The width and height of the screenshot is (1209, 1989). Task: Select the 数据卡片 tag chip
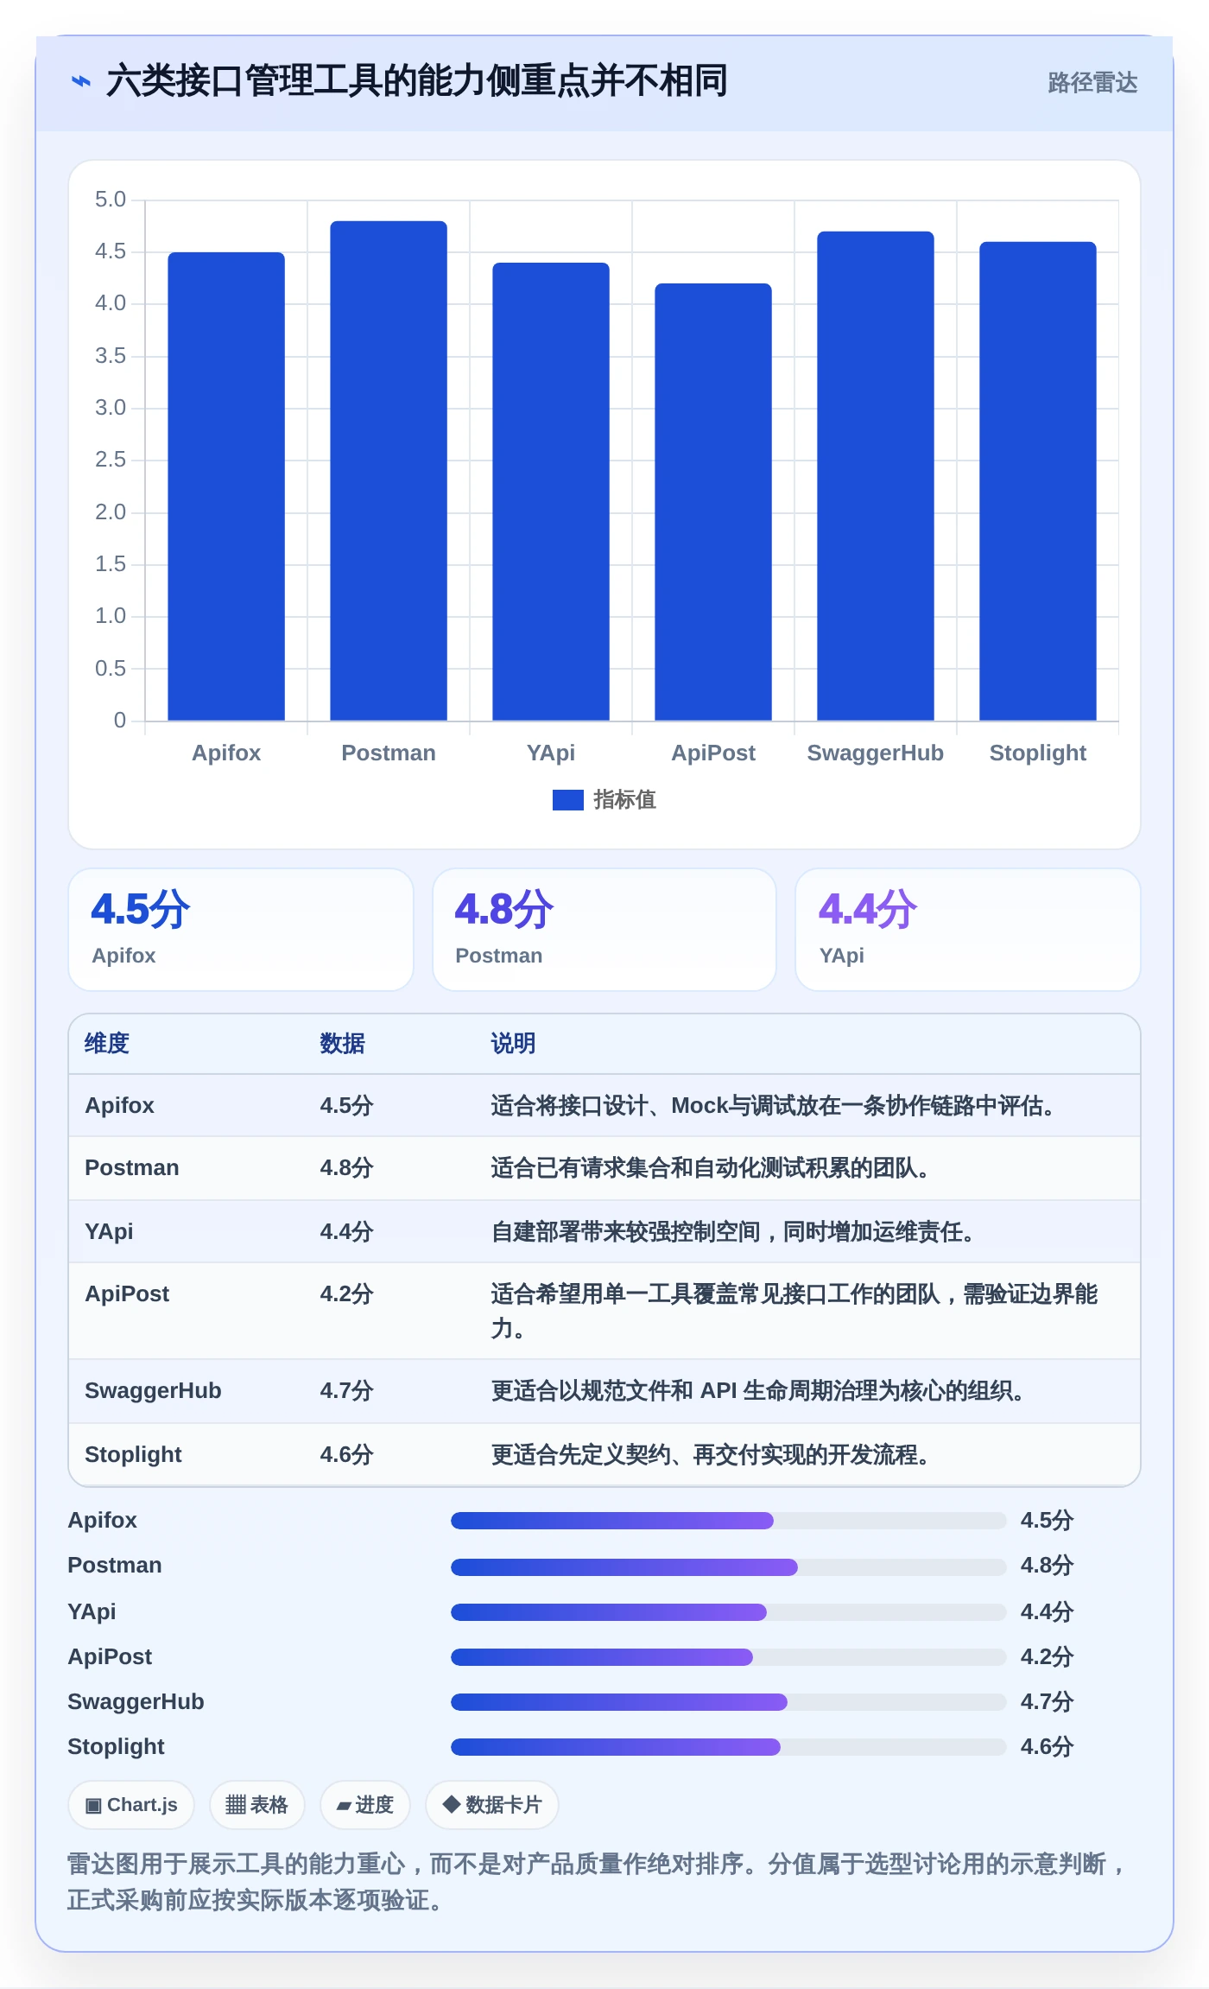[x=492, y=1805]
